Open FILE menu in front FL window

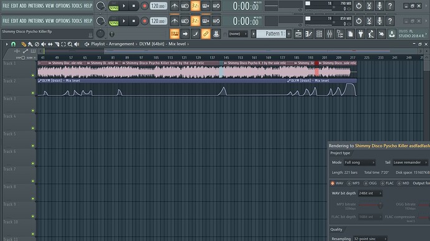[6, 21]
